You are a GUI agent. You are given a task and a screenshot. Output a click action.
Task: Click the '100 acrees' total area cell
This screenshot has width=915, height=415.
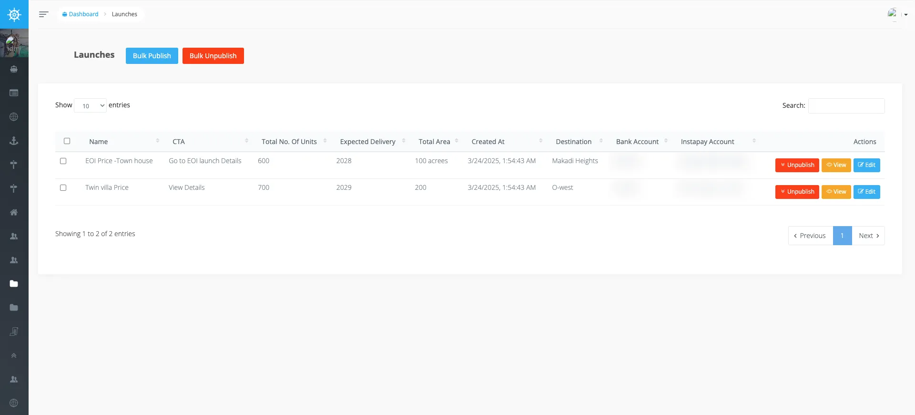pos(431,161)
